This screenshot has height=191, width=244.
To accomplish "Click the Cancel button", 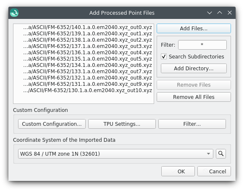I will [214, 171].
